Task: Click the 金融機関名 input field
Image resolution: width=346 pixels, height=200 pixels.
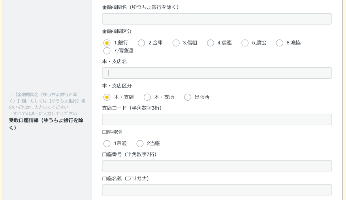Action: pos(217,19)
